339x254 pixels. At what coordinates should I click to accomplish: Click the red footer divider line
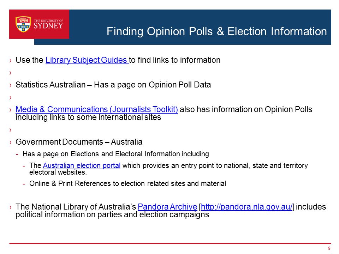[x=170, y=244]
